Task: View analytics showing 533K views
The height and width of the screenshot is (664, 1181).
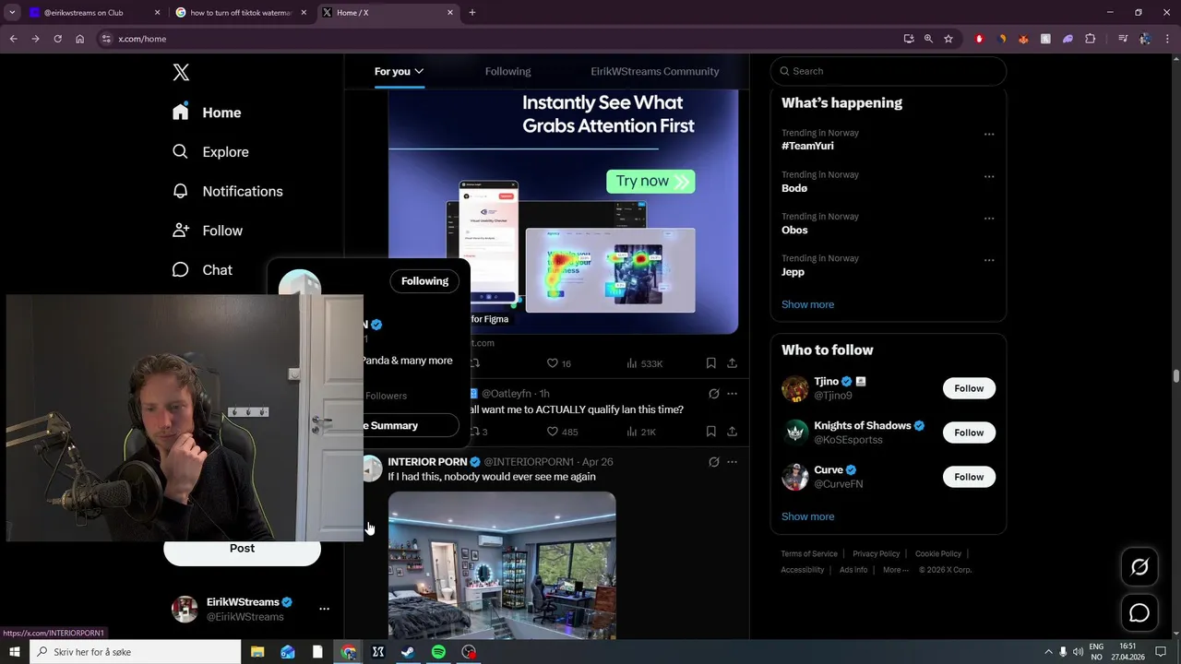Action: tap(645, 363)
